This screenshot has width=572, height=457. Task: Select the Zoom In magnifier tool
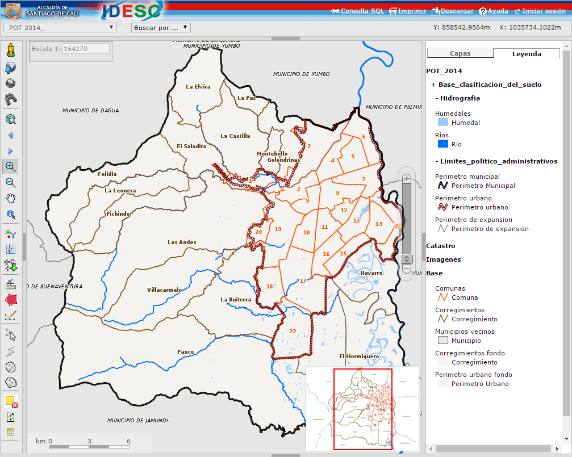pyautogui.click(x=10, y=166)
